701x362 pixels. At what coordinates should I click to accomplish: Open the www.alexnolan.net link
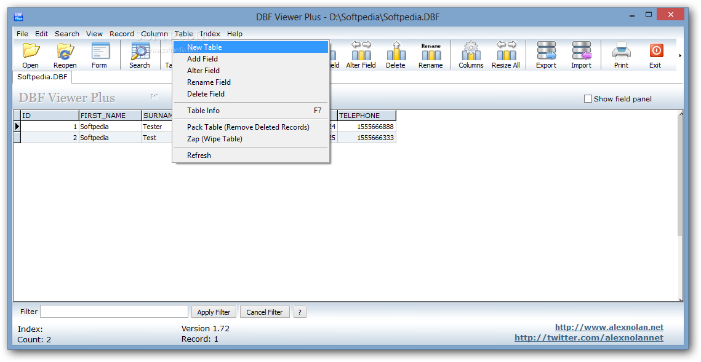pyautogui.click(x=609, y=327)
